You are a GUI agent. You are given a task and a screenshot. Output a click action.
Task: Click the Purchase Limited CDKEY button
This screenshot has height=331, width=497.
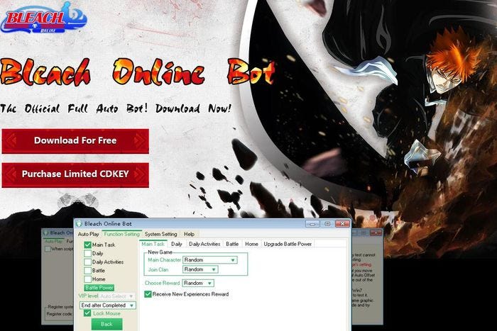tap(75, 174)
